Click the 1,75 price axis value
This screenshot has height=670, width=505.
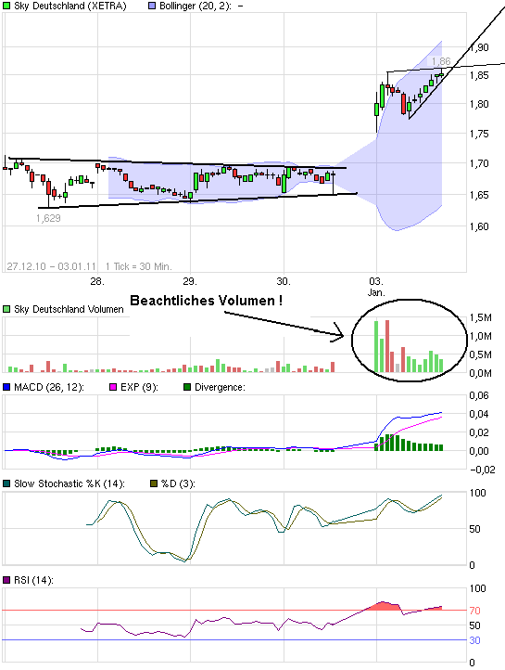click(479, 135)
